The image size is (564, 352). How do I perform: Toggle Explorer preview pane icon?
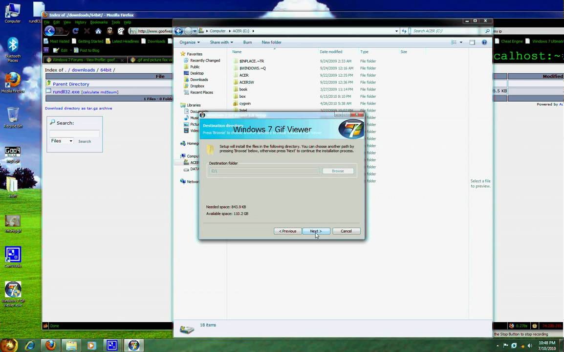coord(472,43)
